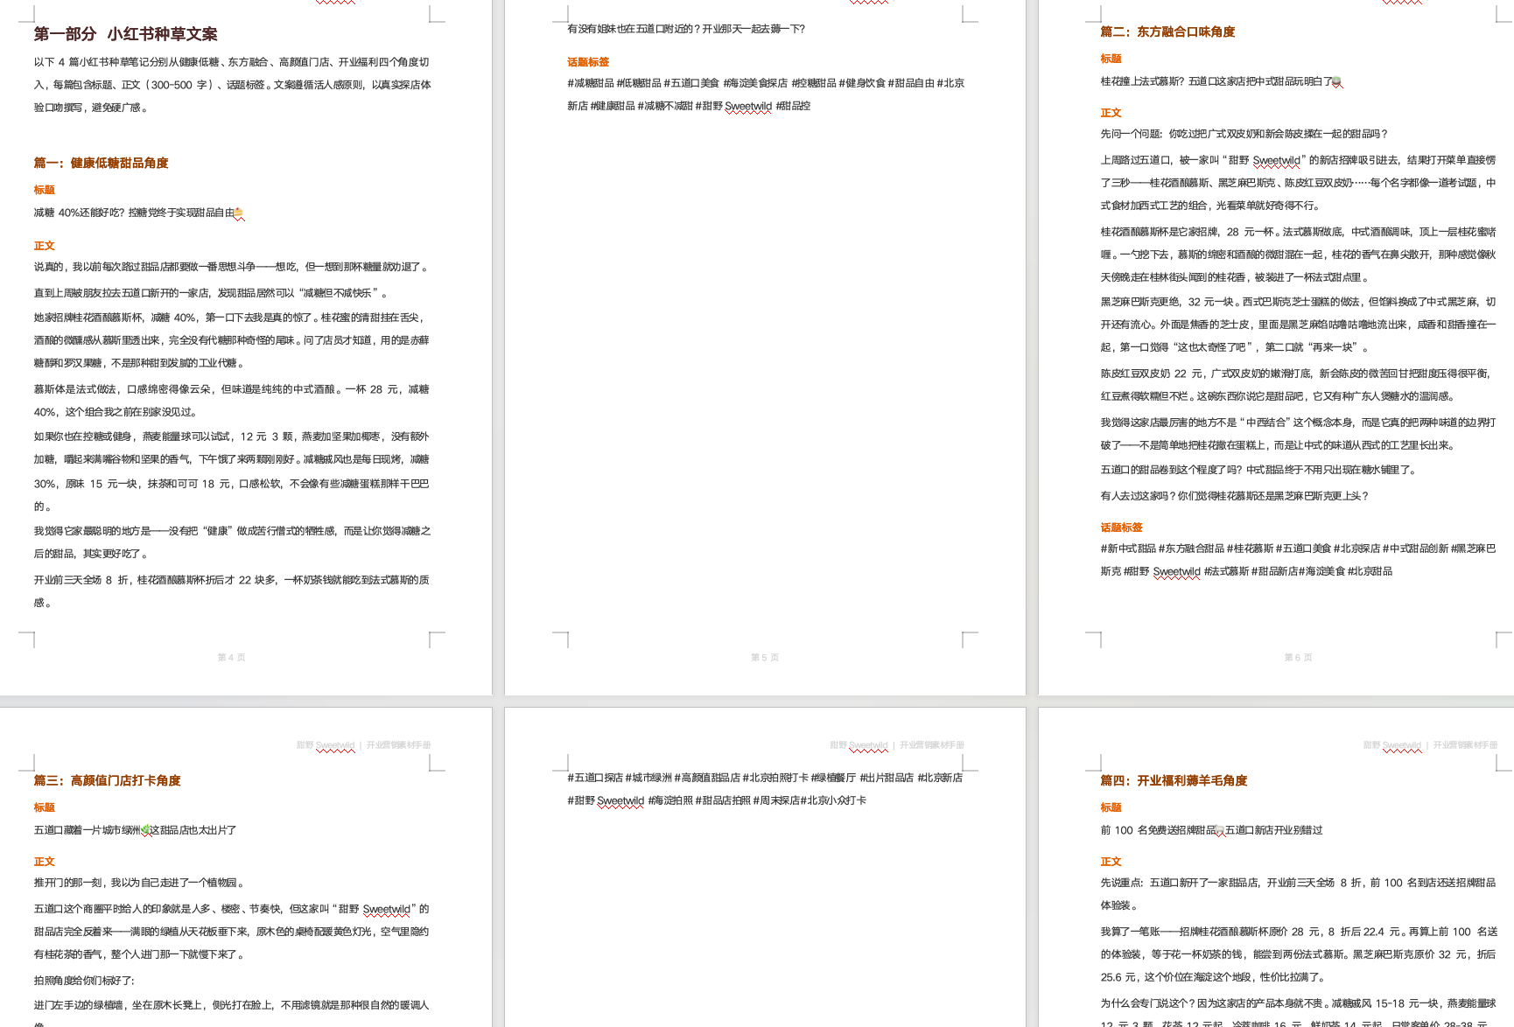Click page number 第 4 页
Image resolution: width=1514 pixels, height=1027 pixels.
[x=231, y=657]
